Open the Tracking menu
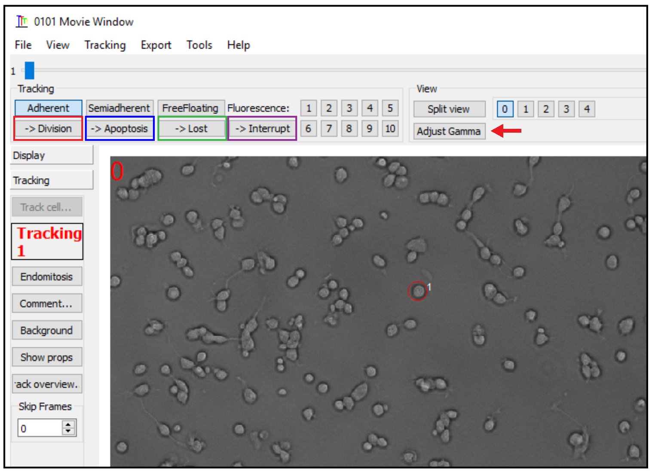This screenshot has width=652, height=474. (x=105, y=45)
